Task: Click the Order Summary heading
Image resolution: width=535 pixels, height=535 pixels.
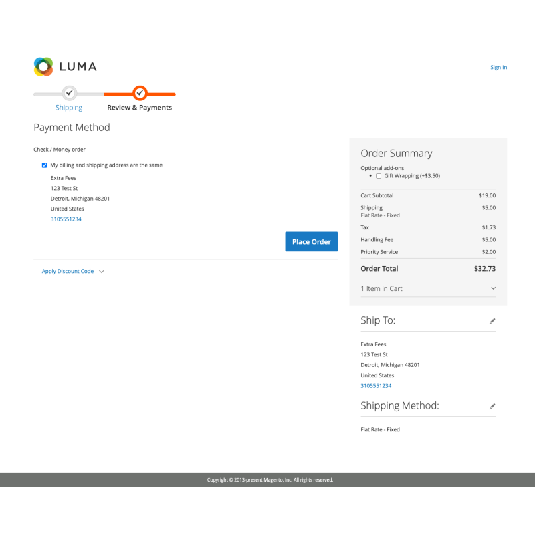Action: (x=397, y=154)
